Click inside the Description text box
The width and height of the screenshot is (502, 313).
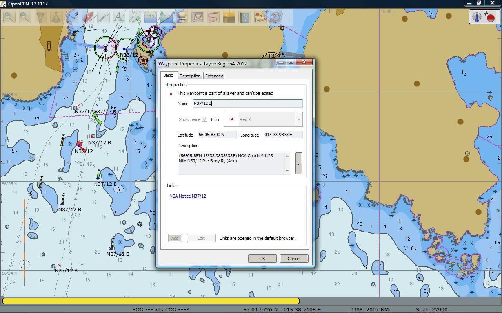tap(231, 163)
